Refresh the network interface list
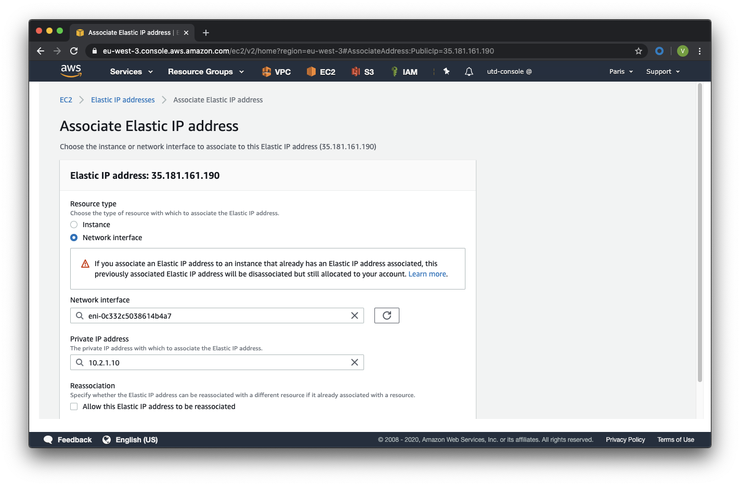740x486 pixels. (x=387, y=316)
